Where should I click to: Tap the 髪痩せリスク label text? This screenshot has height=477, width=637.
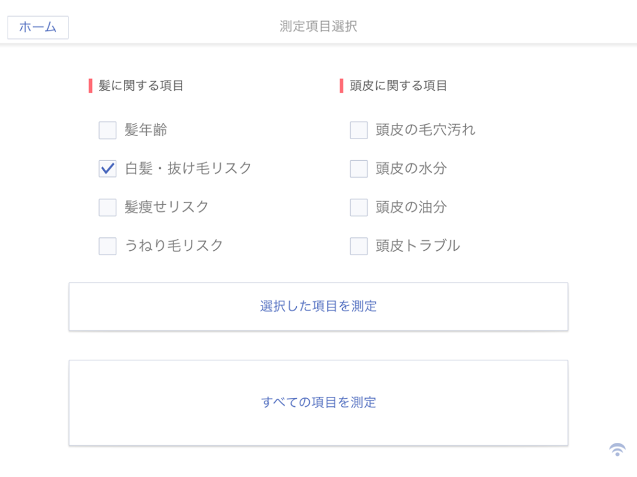click(x=167, y=207)
